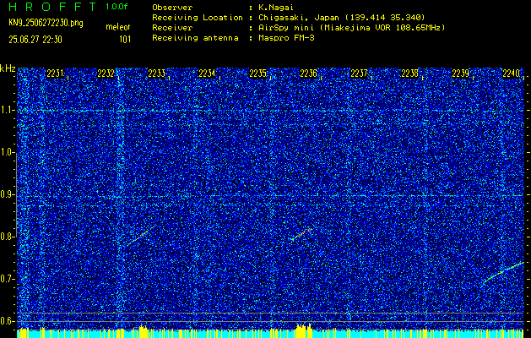The image size is (531, 338).
Task: Click the observer name K.Nagai
Action: (276, 8)
